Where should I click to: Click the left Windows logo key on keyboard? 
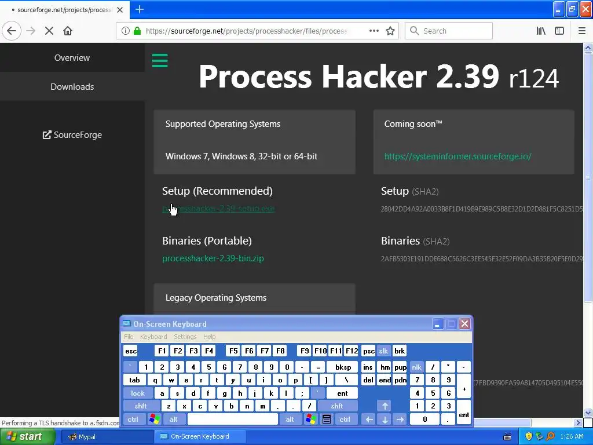(x=154, y=420)
